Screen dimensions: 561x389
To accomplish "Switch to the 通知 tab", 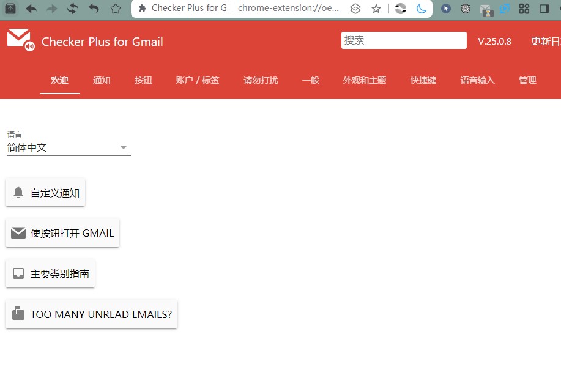I will (x=102, y=81).
